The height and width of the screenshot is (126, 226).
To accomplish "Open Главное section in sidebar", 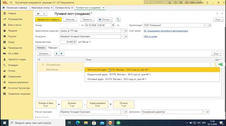I will point(12,13).
